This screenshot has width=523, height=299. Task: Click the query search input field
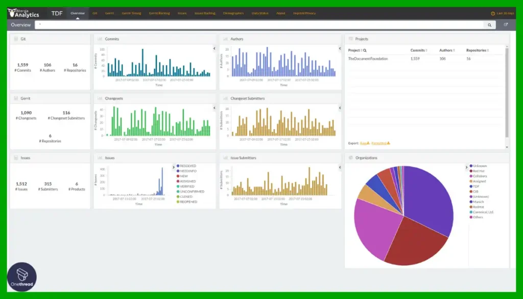coord(259,25)
